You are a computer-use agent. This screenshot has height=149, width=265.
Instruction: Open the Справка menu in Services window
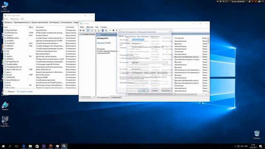click(x=104, y=27)
